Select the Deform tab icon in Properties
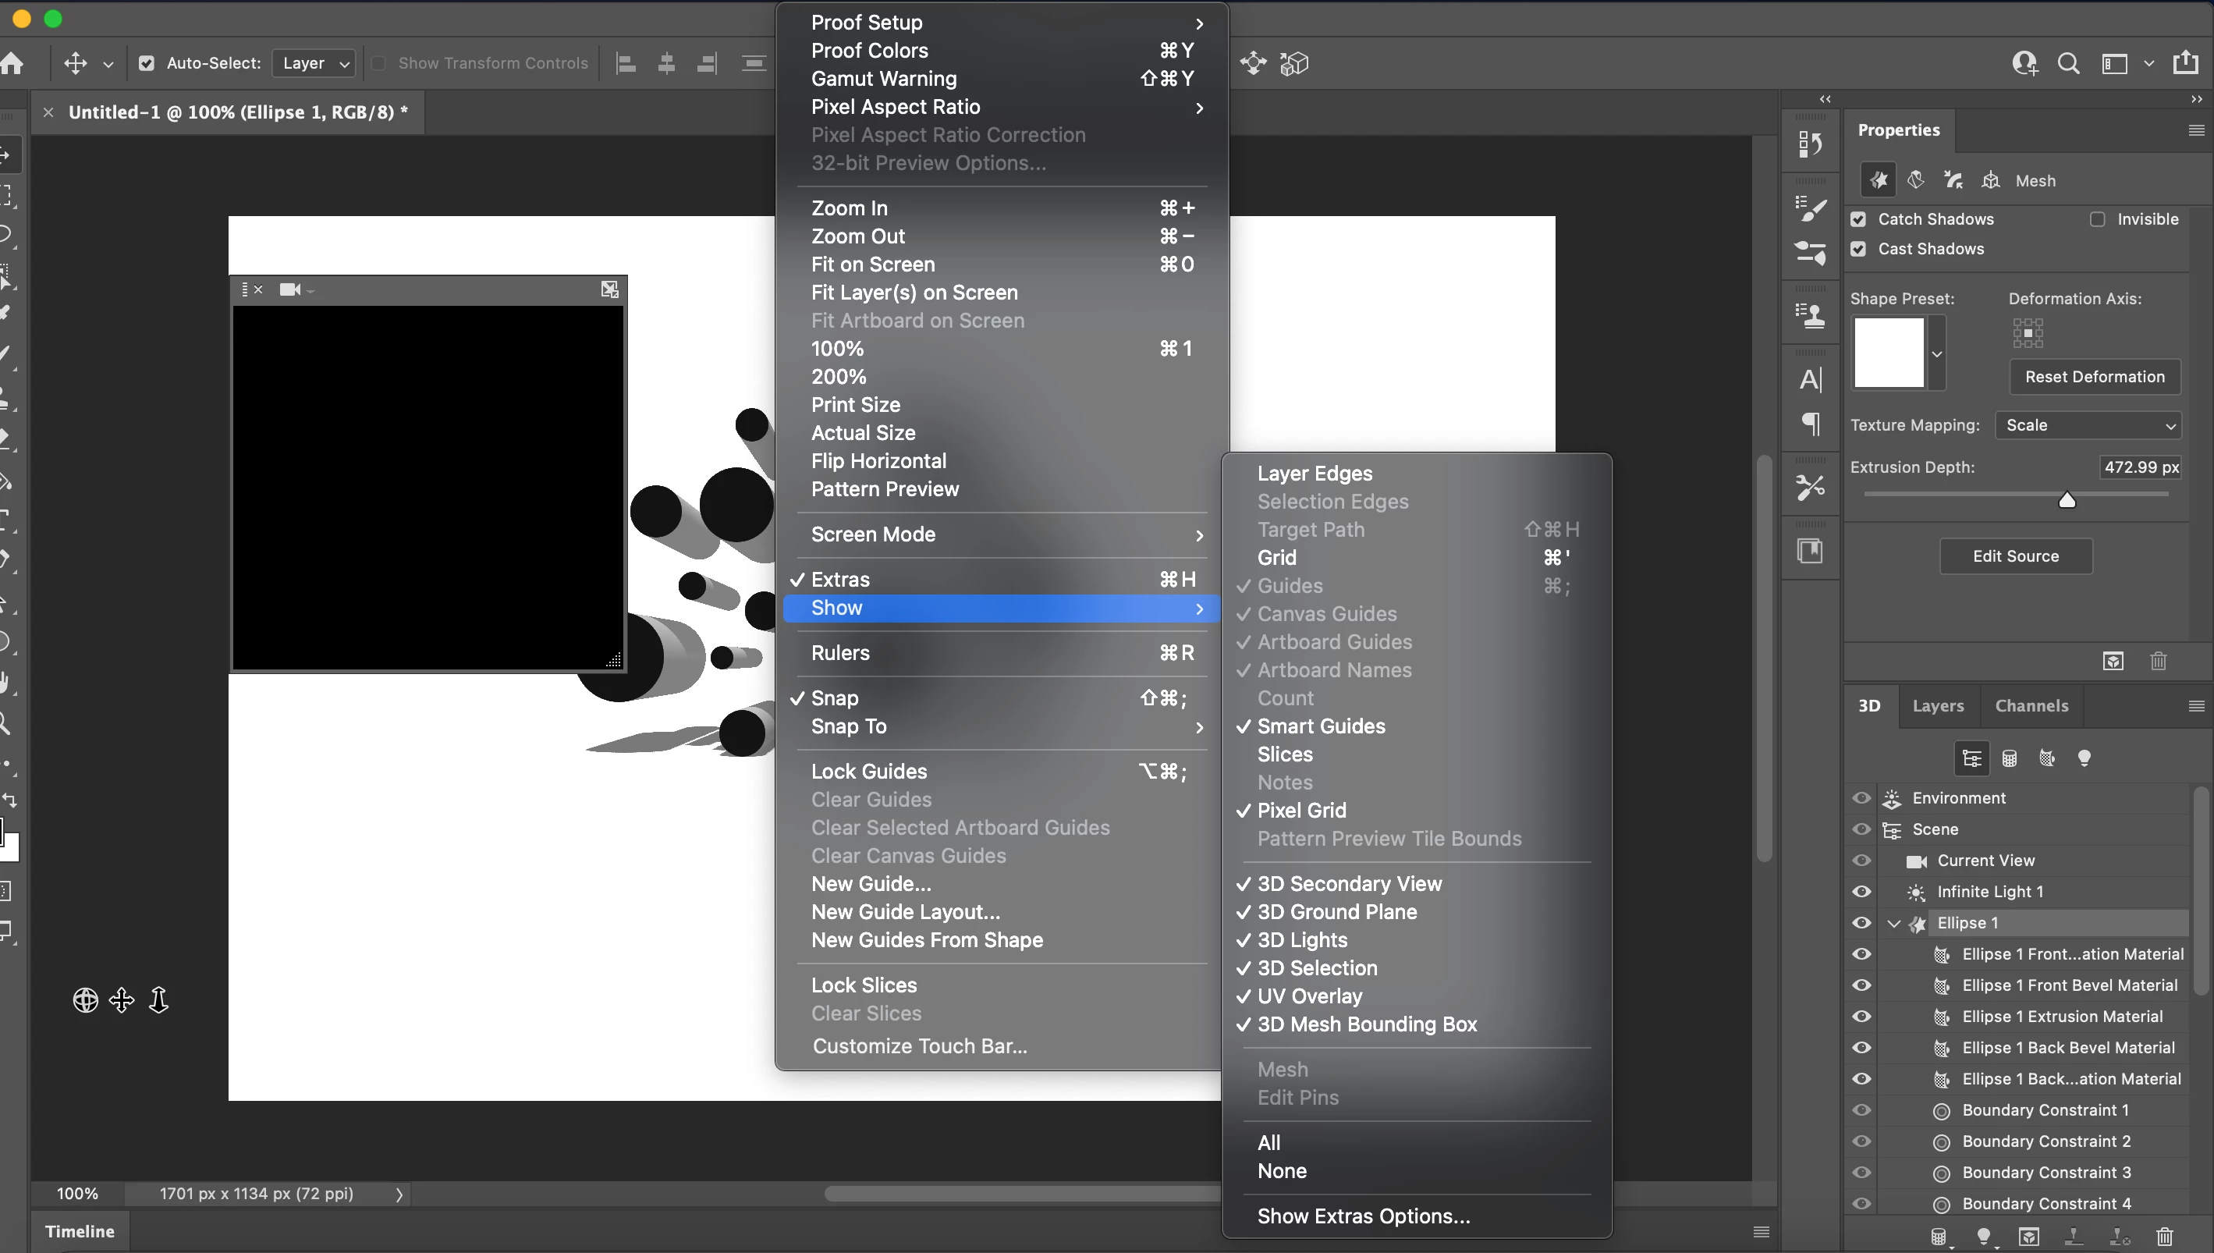 (x=1915, y=180)
